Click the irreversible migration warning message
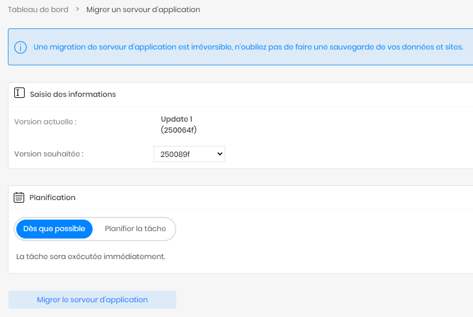 click(248, 47)
